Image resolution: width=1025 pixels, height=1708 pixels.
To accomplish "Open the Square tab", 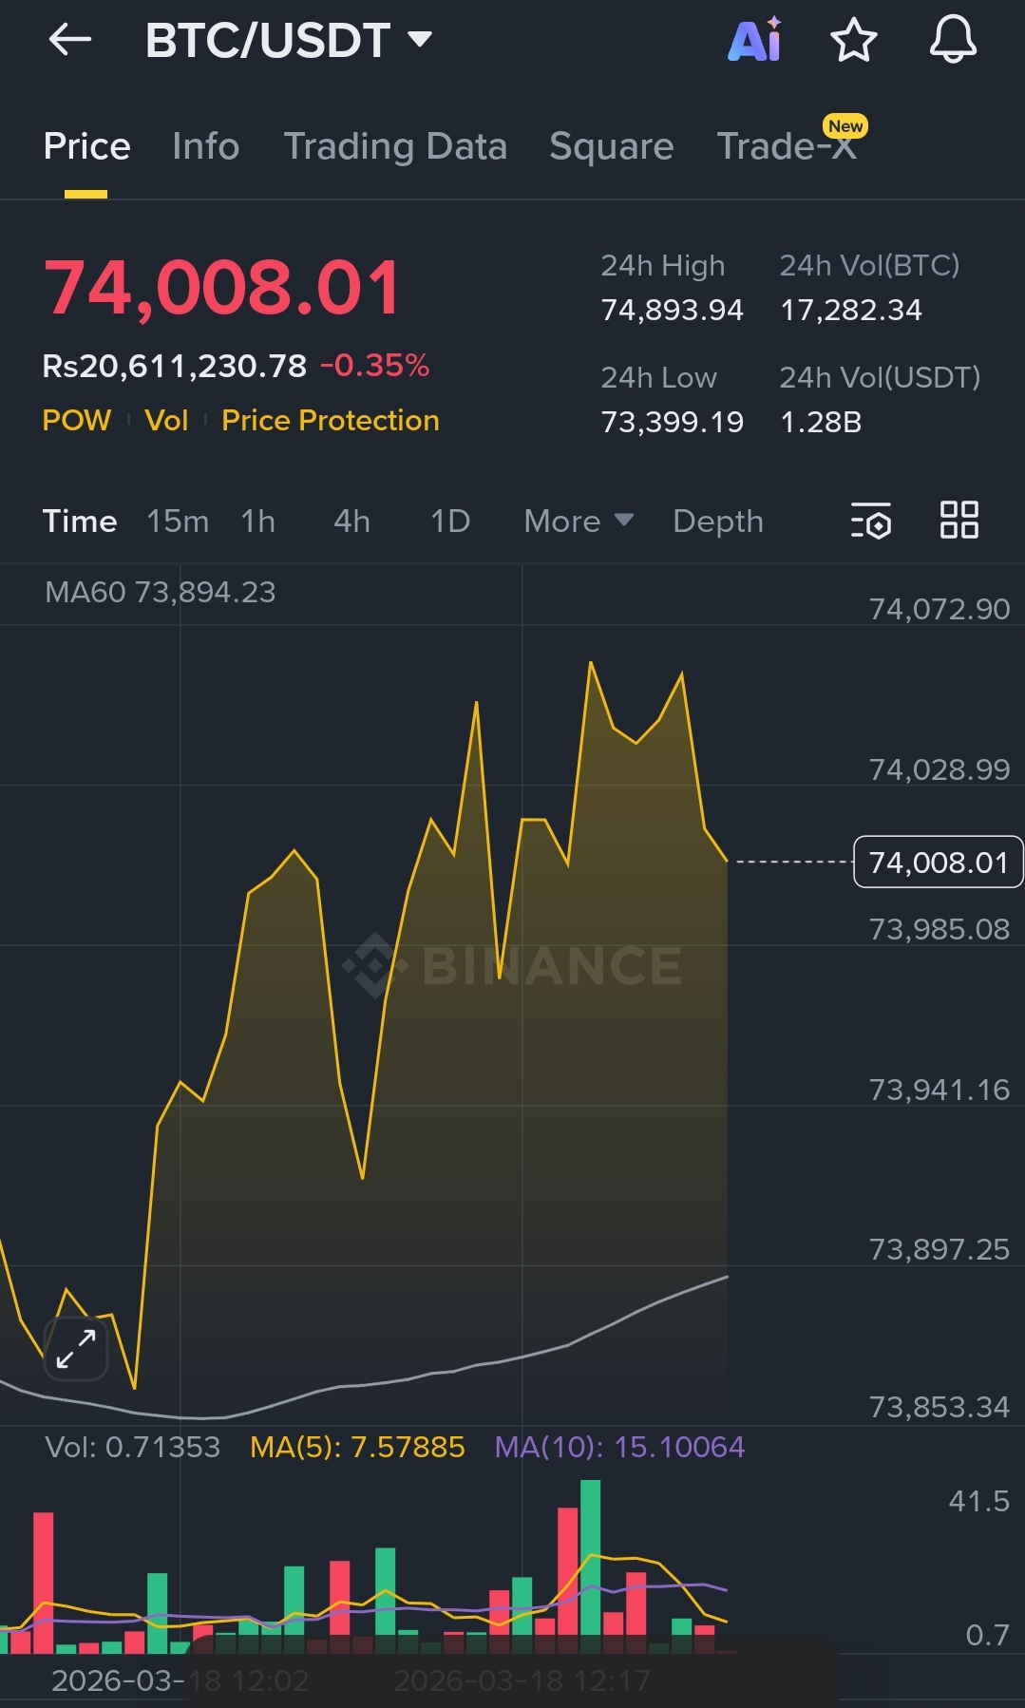I will click(612, 146).
